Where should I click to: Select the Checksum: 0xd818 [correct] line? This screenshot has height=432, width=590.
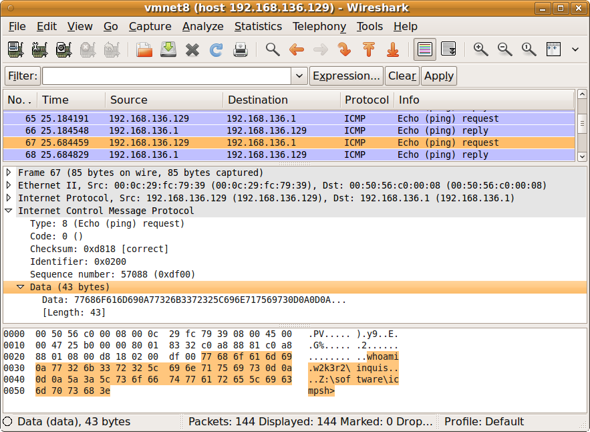[x=100, y=249]
